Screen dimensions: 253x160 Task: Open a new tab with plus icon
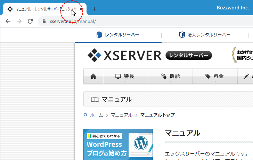click(94, 9)
